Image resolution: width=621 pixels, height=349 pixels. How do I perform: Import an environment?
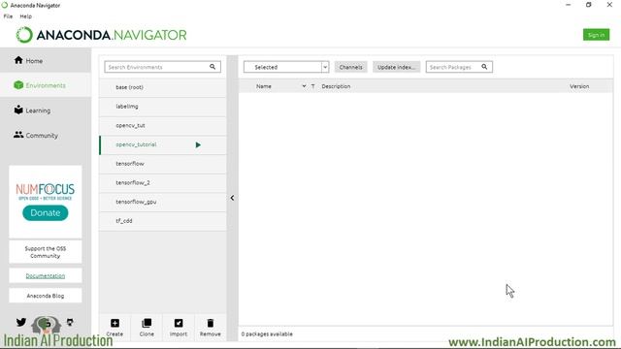(179, 328)
